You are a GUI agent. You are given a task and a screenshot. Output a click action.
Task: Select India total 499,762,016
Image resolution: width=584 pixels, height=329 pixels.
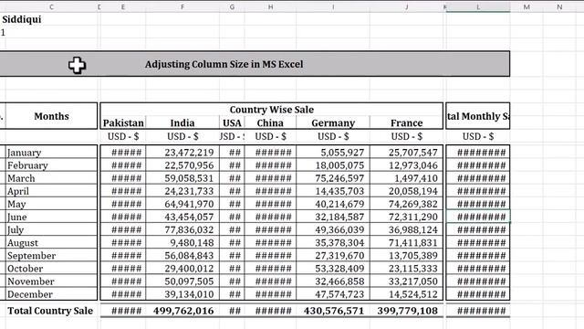182,311
